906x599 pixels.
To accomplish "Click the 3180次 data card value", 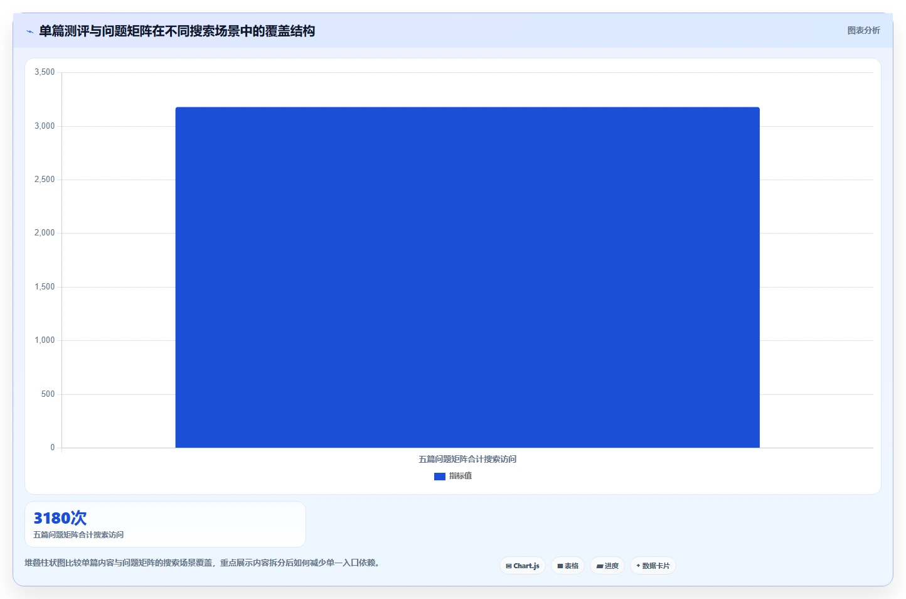I will tap(60, 518).
